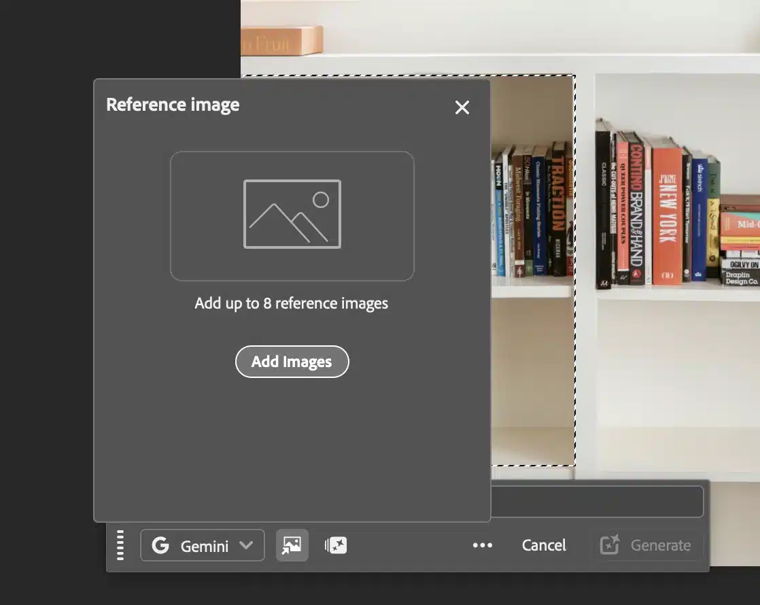Image resolution: width=760 pixels, height=605 pixels.
Task: Click the prompt text input field
Action: [597, 501]
